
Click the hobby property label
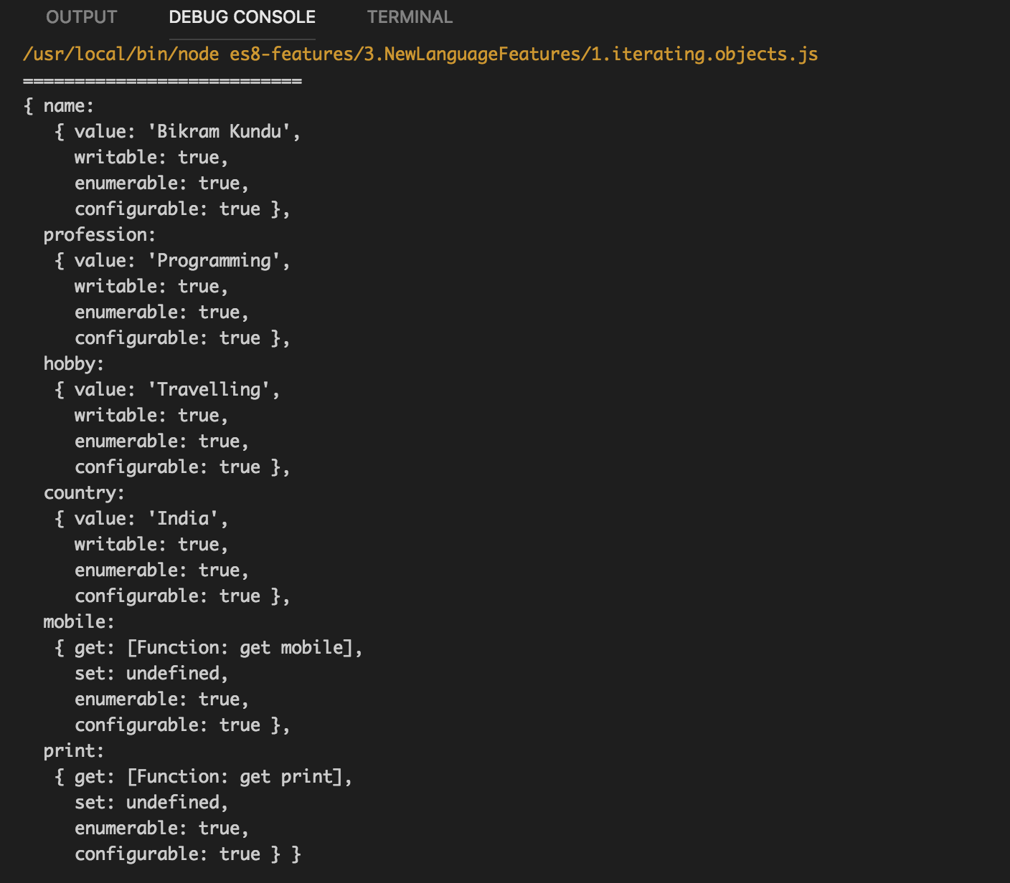point(72,363)
